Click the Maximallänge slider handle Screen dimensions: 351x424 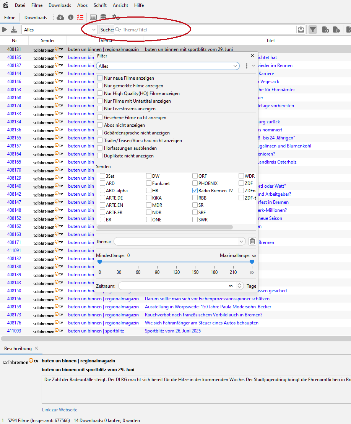click(x=252, y=262)
